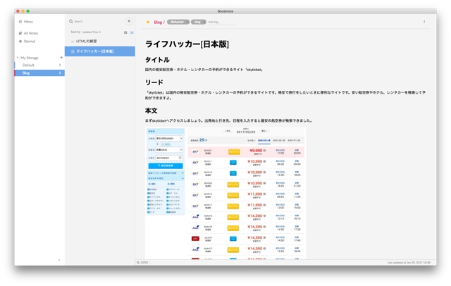Open the Menu hamburger button

click(26, 22)
